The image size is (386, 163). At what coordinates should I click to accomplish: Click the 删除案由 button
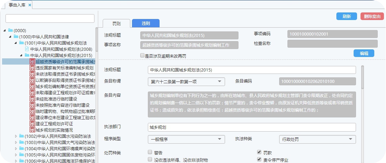pos(372,17)
